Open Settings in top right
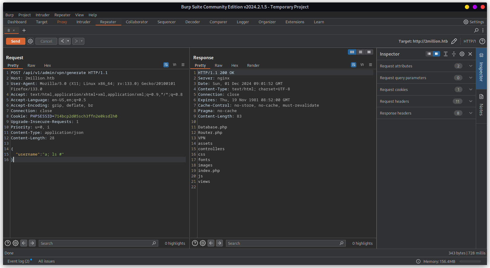Screen dimensions: 490x268 click(474, 22)
